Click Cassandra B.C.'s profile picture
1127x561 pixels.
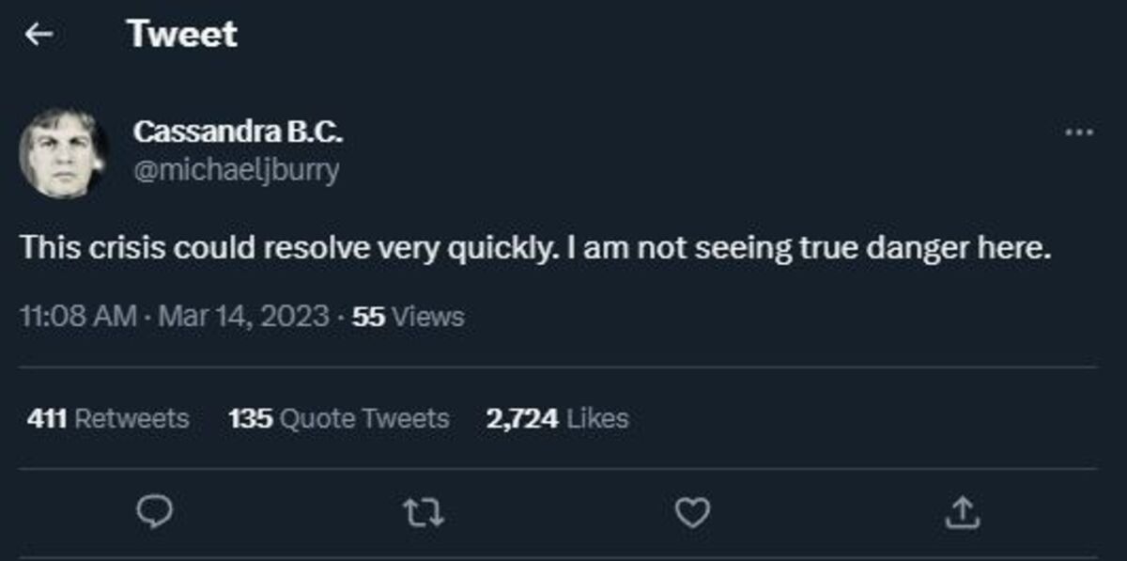tap(62, 150)
